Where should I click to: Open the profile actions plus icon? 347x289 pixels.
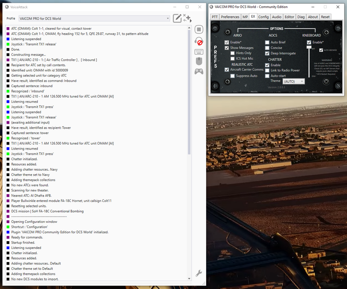pyautogui.click(x=187, y=18)
